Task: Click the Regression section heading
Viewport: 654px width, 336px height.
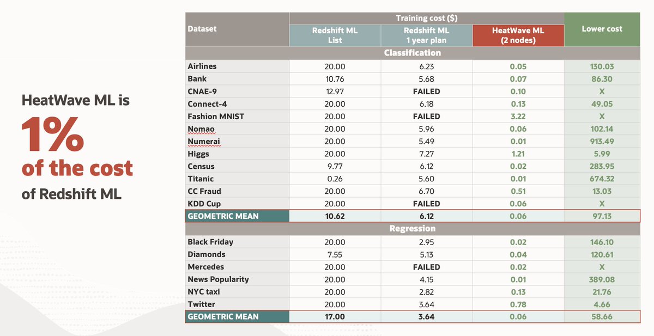Action: (412, 229)
